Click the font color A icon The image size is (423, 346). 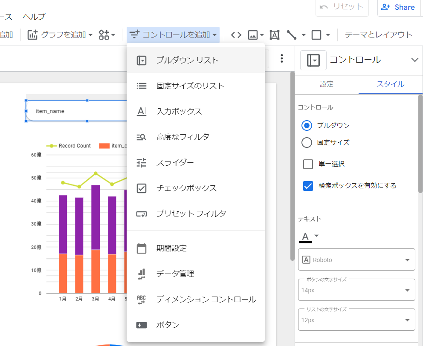coord(305,237)
